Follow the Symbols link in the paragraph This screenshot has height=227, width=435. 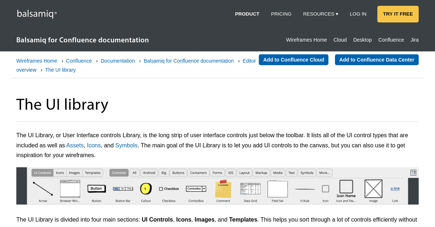(126, 145)
